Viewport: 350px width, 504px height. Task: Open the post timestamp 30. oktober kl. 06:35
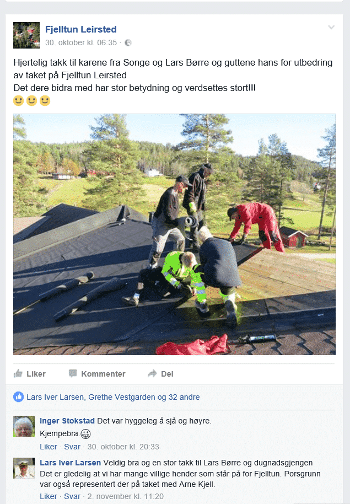pyautogui.click(x=80, y=43)
